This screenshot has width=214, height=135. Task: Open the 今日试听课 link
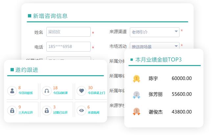(x=60, y=93)
